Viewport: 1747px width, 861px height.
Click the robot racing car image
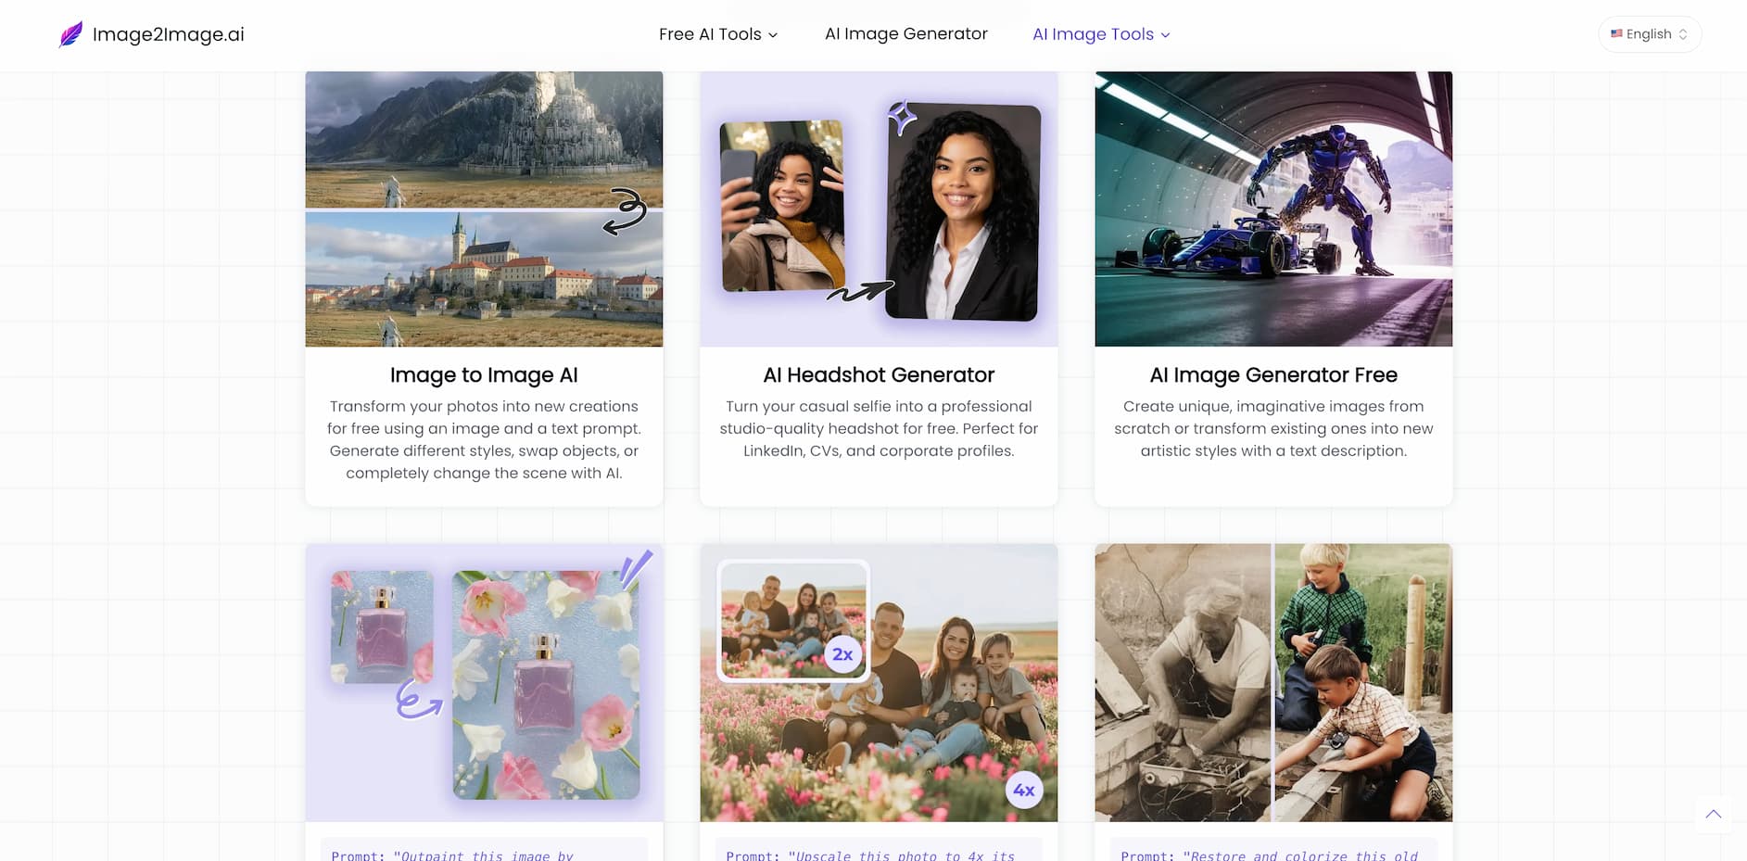click(1273, 209)
